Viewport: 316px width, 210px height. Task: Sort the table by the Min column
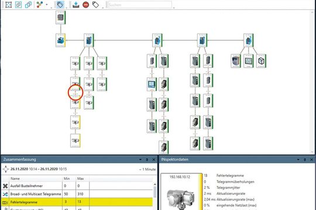pyautogui.click(x=69, y=178)
